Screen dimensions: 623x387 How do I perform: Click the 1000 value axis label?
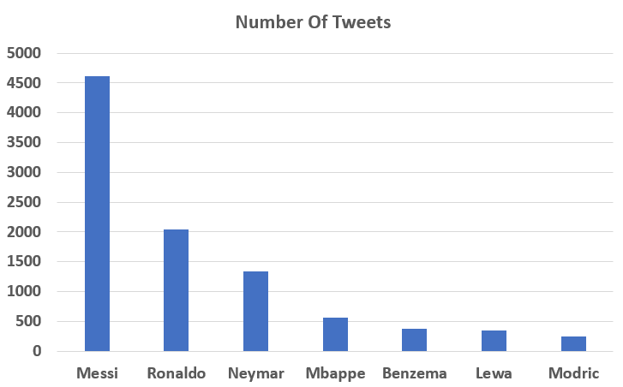[24, 291]
